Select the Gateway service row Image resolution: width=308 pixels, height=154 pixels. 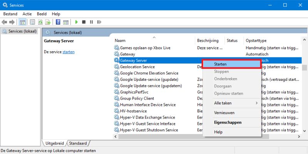pyautogui.click(x=208, y=54)
